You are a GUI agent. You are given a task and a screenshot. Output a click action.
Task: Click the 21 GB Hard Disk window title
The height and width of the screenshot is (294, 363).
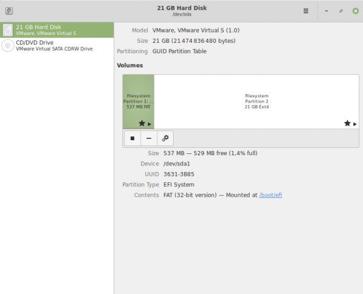pyautogui.click(x=182, y=8)
